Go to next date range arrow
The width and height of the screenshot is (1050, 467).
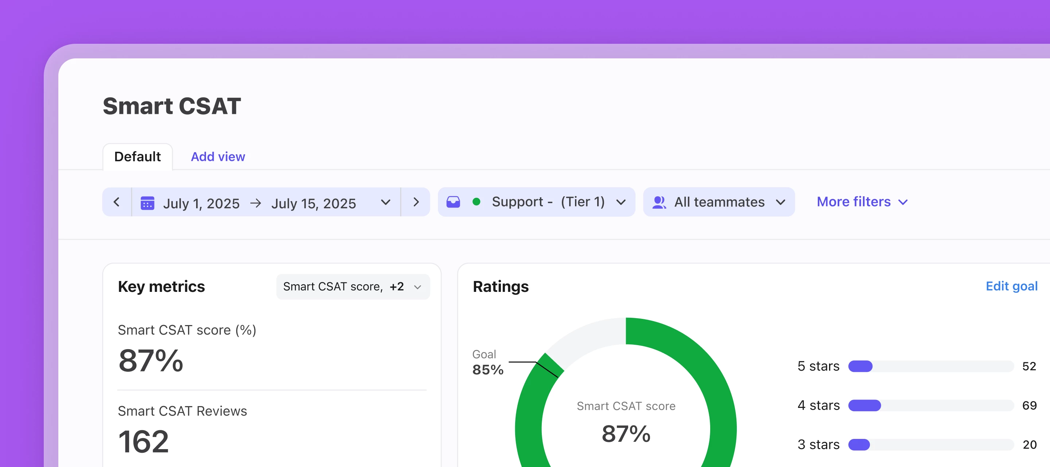(416, 202)
